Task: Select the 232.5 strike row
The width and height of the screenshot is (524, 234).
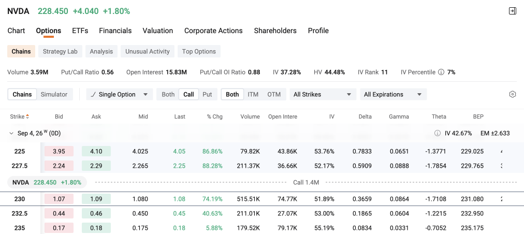Action: click(x=262, y=213)
